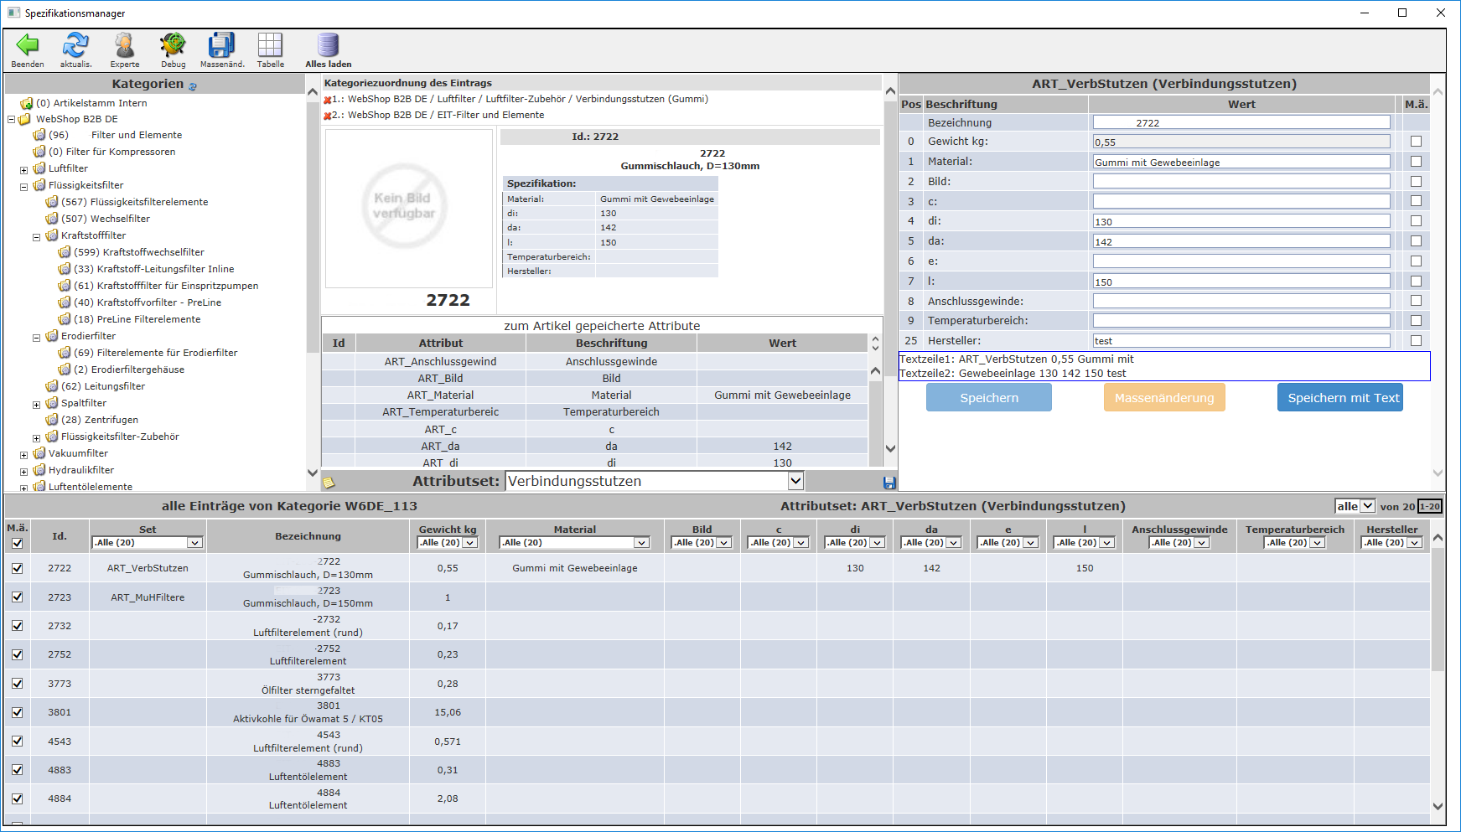Expand the Luftfilter tree node

click(24, 169)
